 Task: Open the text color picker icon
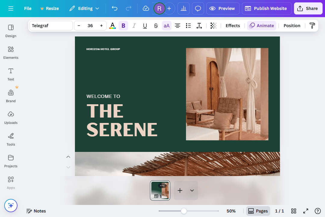112,26
